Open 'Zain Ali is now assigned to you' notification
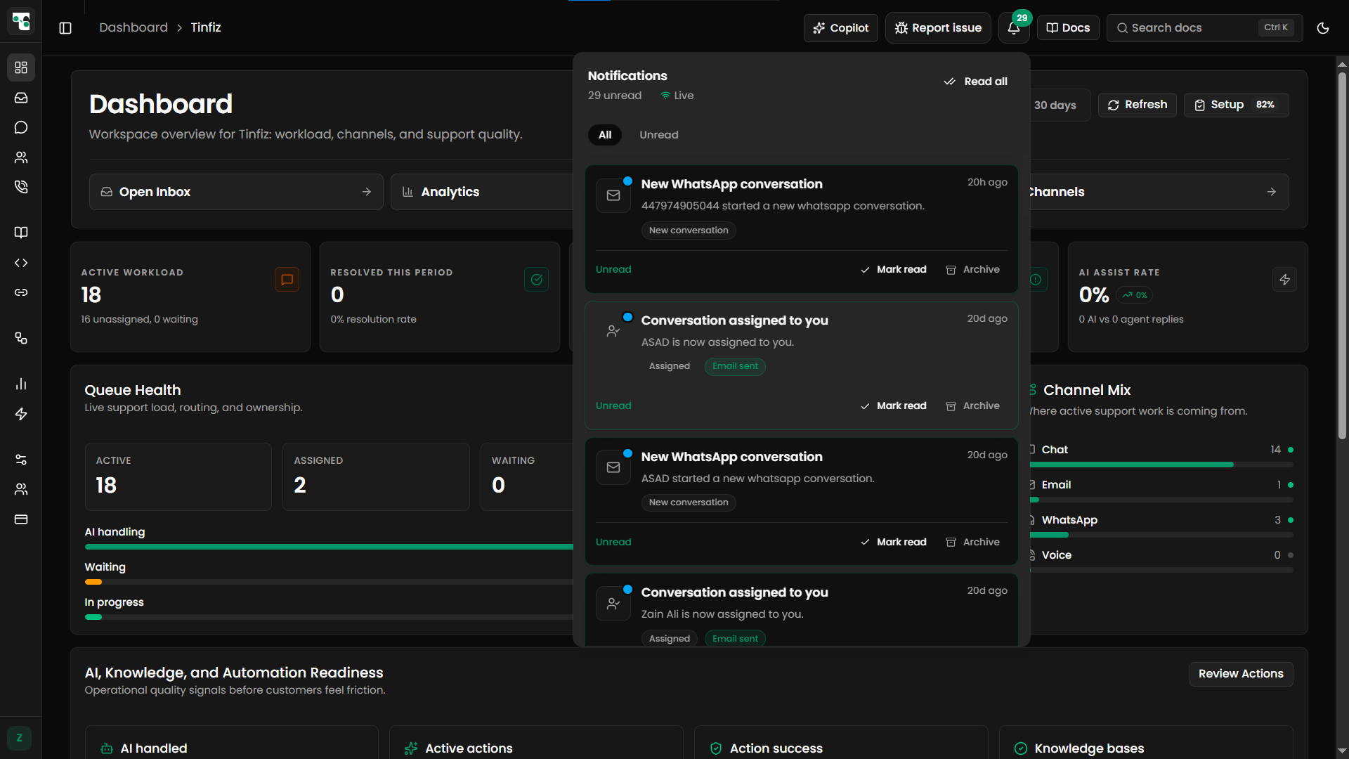Screen dimensions: 1349x759 (x=802, y=610)
